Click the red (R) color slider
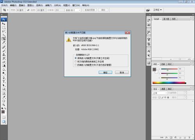This screenshot has width=195, height=140. click(169, 69)
